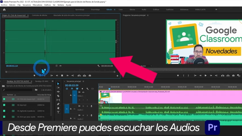Add marker in Program monitor
Viewport: 242px width, 136px height.
tap(178, 76)
